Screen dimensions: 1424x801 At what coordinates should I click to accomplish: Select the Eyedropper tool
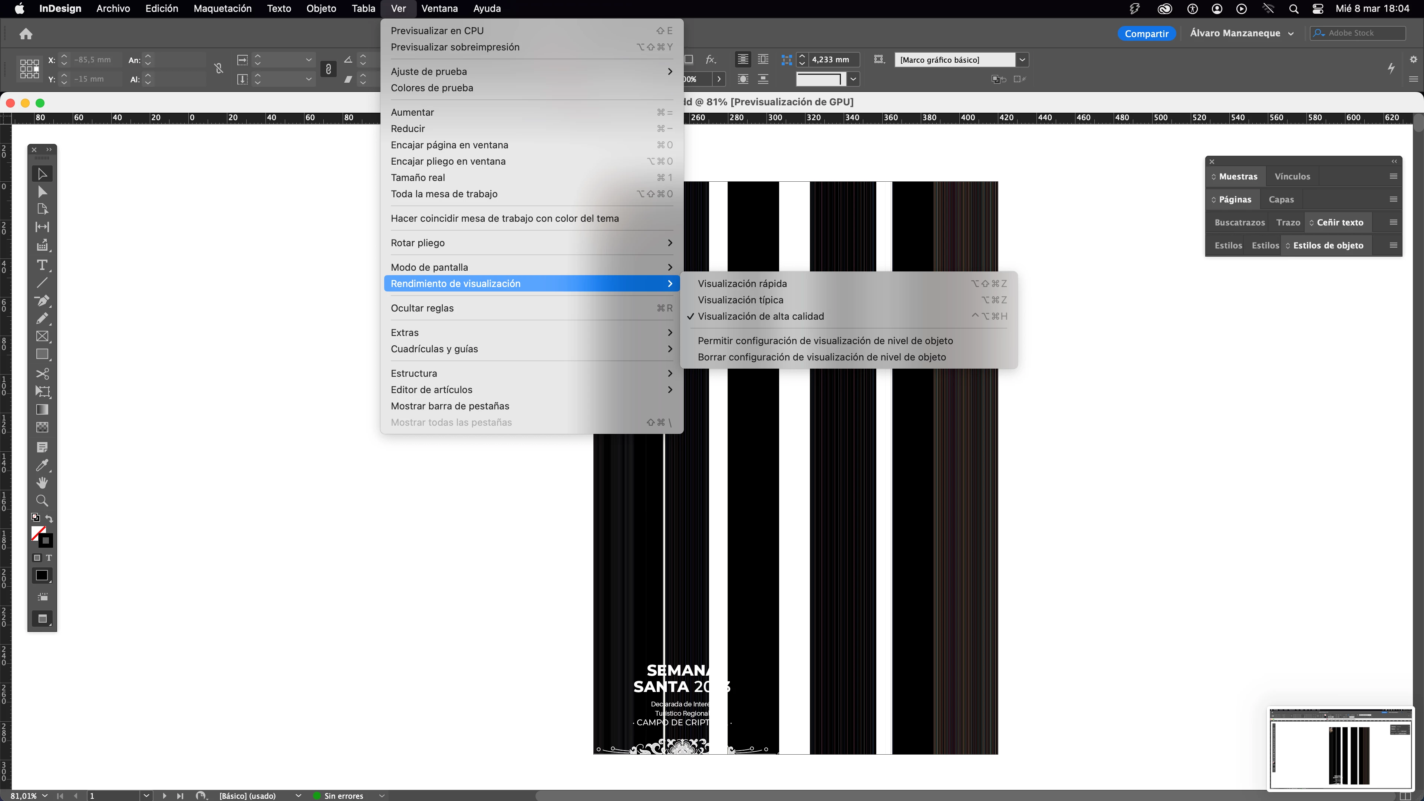[42, 465]
